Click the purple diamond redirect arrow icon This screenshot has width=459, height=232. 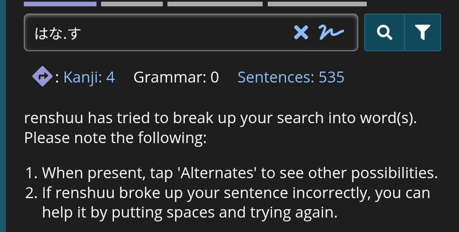pyautogui.click(x=42, y=77)
